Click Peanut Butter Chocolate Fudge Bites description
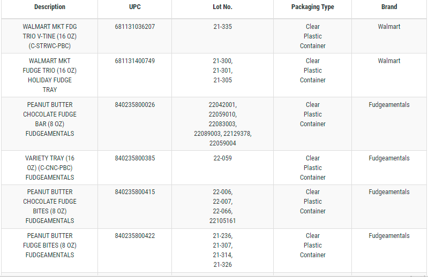Viewport: 428px width, 277px height. (x=50, y=206)
